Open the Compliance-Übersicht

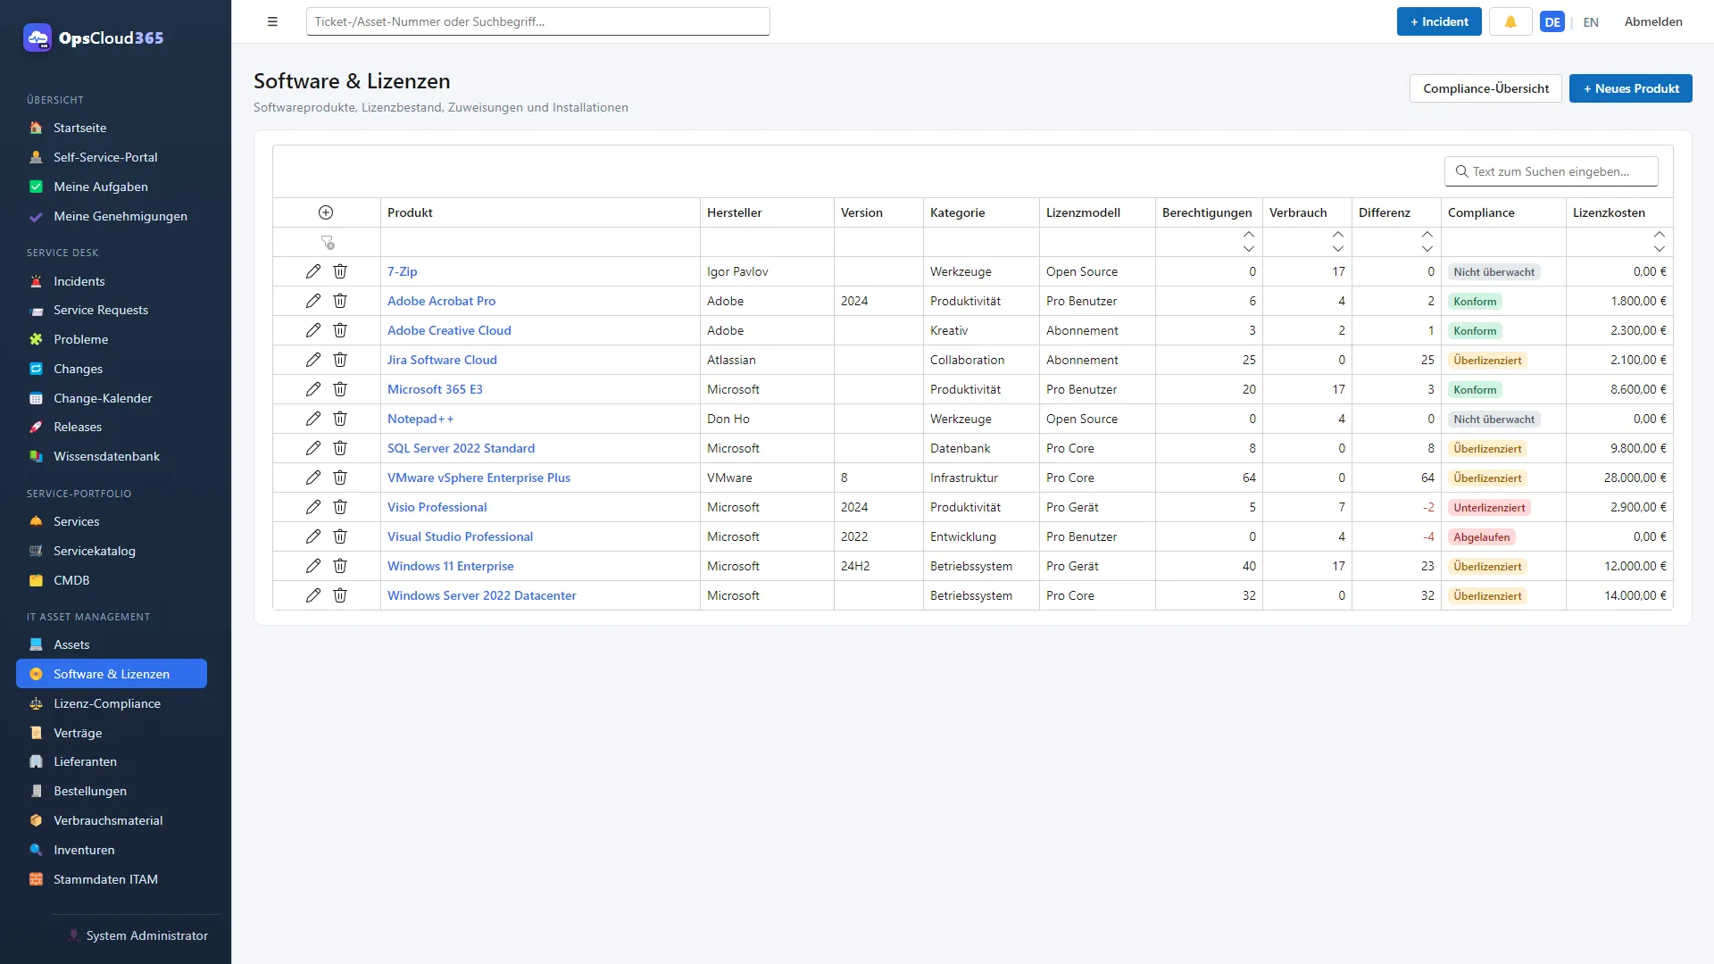tap(1485, 88)
